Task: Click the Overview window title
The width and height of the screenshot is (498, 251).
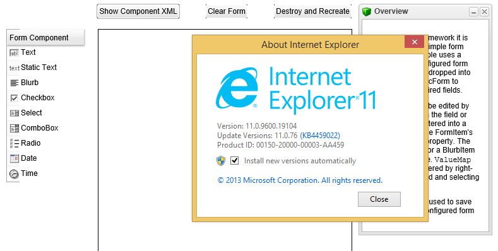Action: (391, 11)
